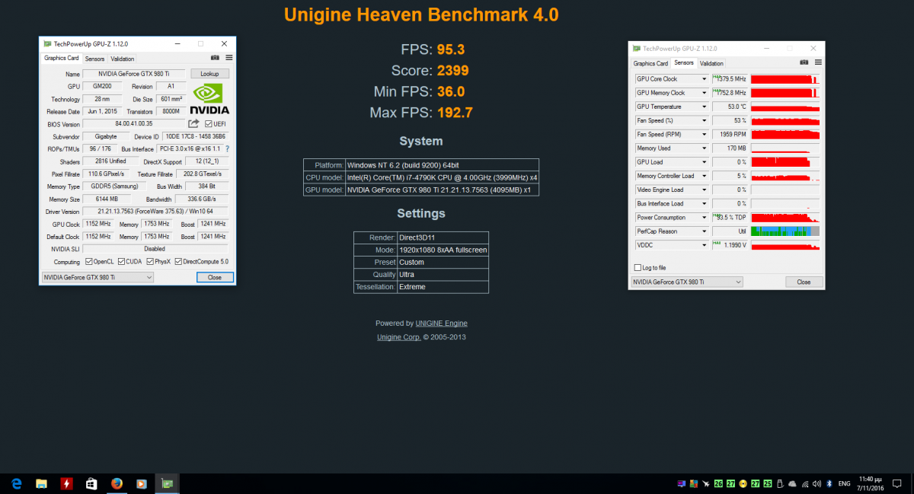Expand the Fan Speed (%) sensor dropdown

point(704,120)
